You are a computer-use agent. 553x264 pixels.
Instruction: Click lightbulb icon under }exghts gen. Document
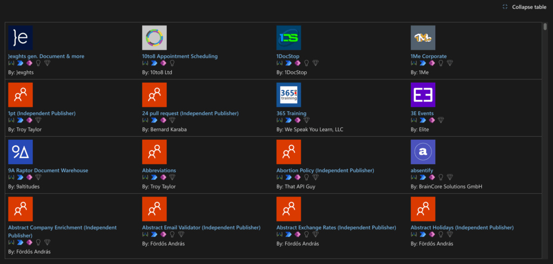[x=38, y=63]
